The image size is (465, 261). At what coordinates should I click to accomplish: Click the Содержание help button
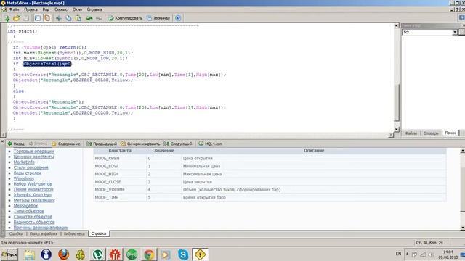tap(66, 144)
